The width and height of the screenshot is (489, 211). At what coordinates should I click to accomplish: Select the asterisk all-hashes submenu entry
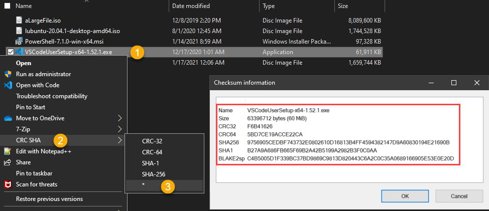coord(164,185)
